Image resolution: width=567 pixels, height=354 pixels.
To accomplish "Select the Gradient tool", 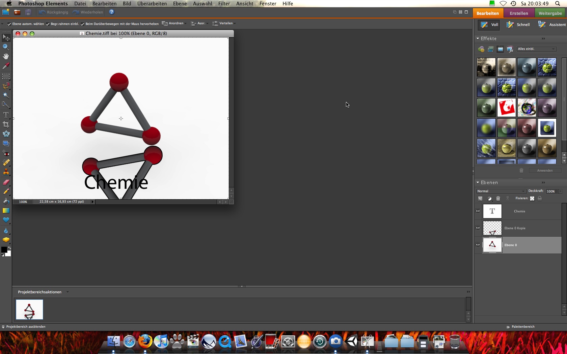I will 6,211.
